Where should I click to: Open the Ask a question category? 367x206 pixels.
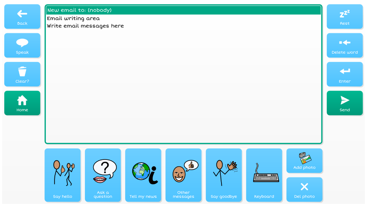point(103,175)
